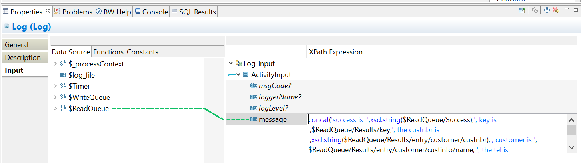
Task: Pin the Properties view to selection
Action: (522, 11)
